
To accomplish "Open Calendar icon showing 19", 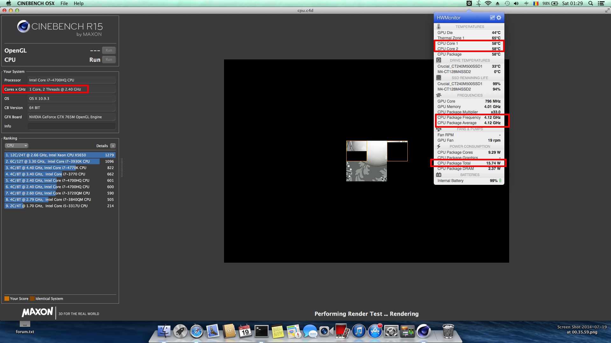I will (x=245, y=331).
